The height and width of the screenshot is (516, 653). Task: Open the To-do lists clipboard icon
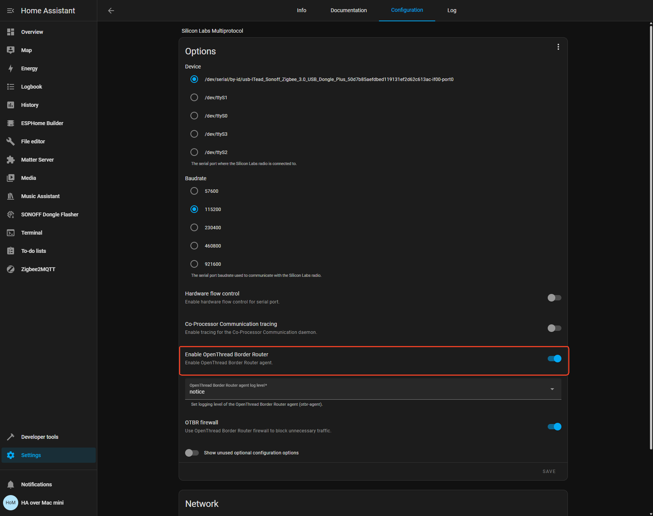point(11,251)
